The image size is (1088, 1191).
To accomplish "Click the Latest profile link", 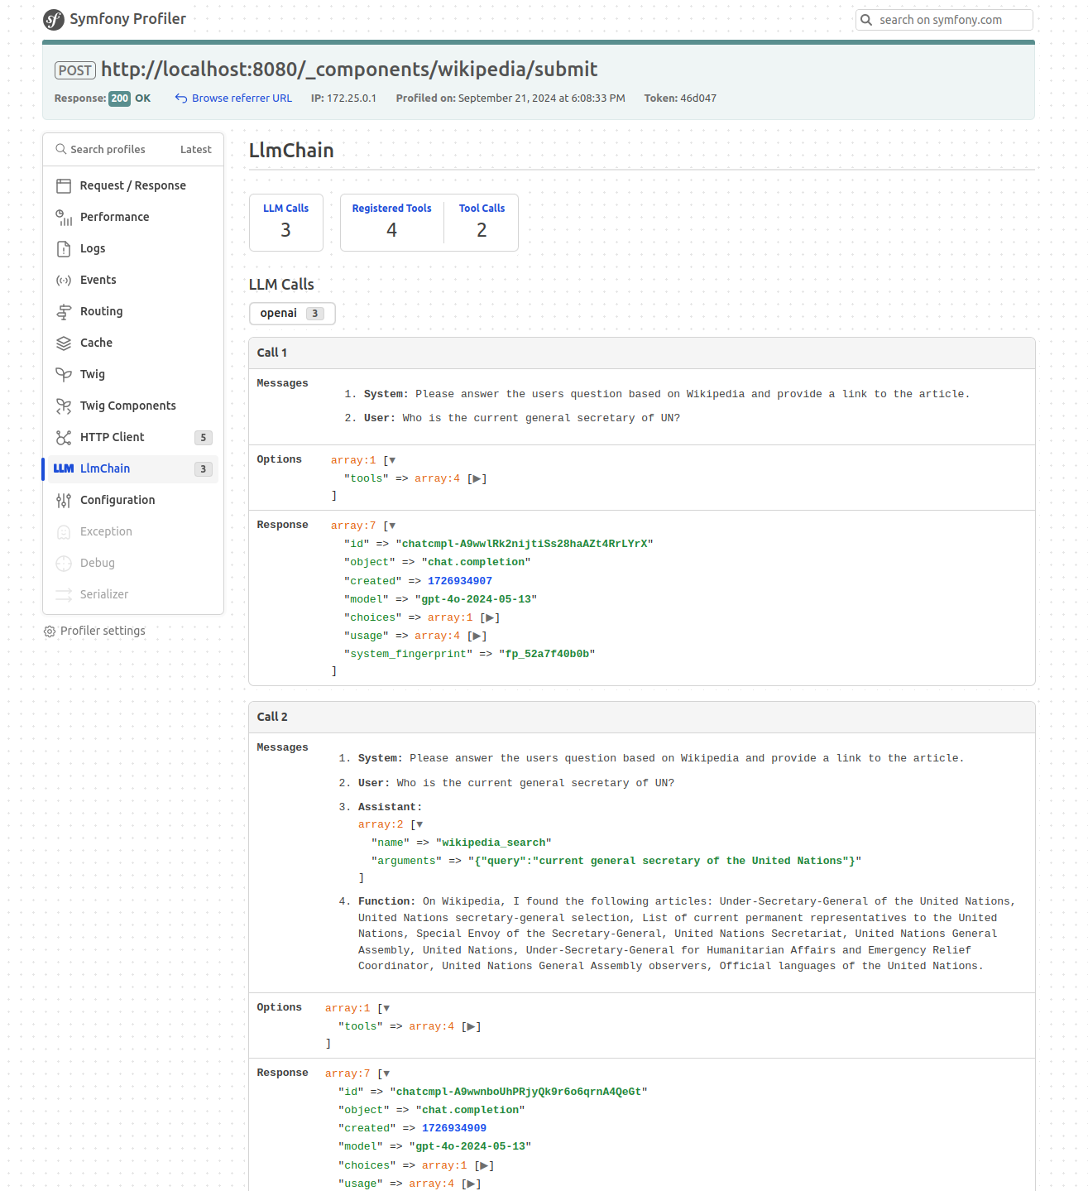I will click(196, 149).
